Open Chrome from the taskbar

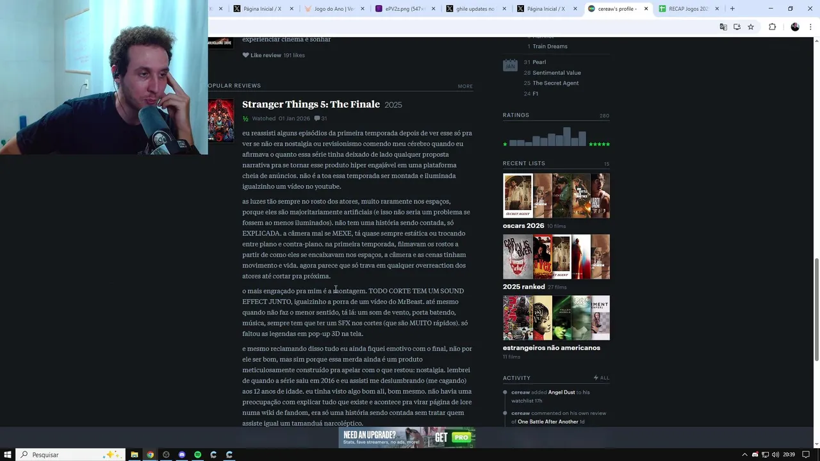coord(150,455)
